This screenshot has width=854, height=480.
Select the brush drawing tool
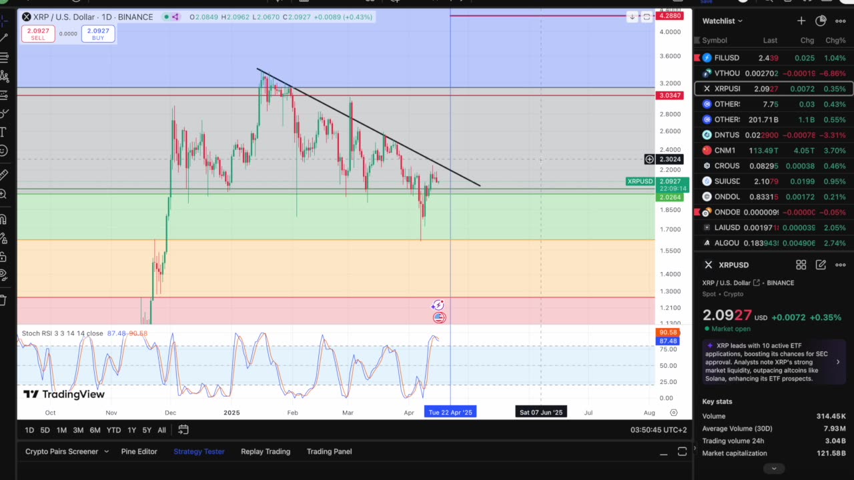pos(3,113)
